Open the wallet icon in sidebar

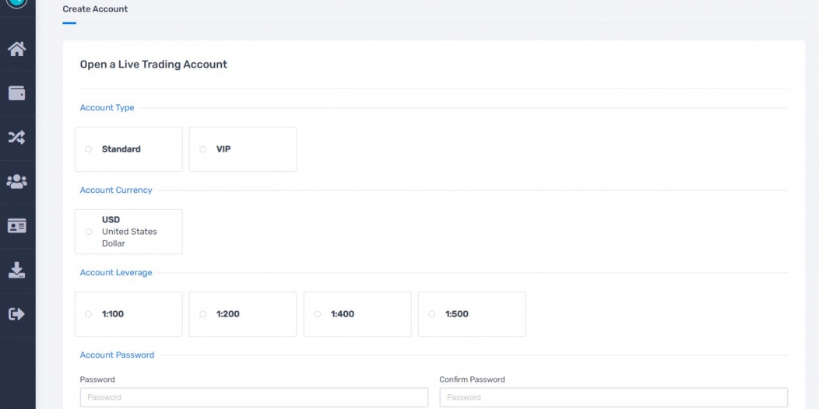(x=16, y=93)
